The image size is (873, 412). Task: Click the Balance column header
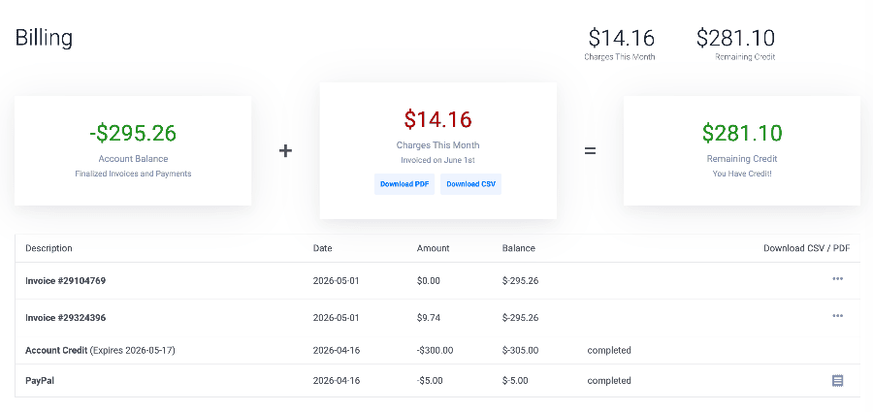(518, 248)
